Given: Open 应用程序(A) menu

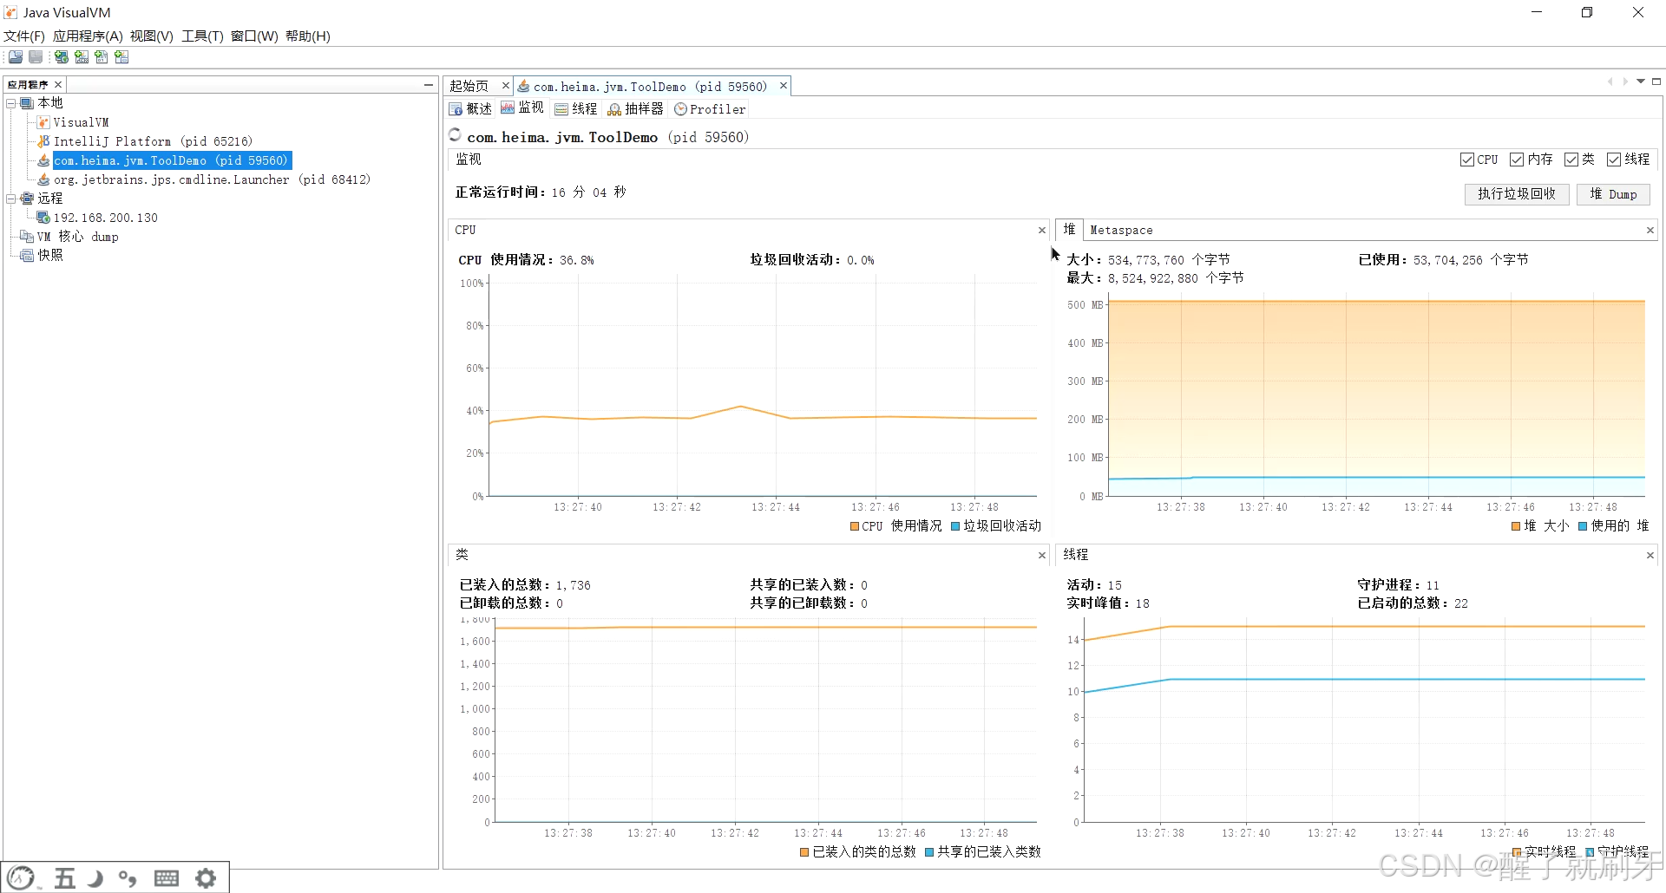Looking at the screenshot, I should point(88,36).
